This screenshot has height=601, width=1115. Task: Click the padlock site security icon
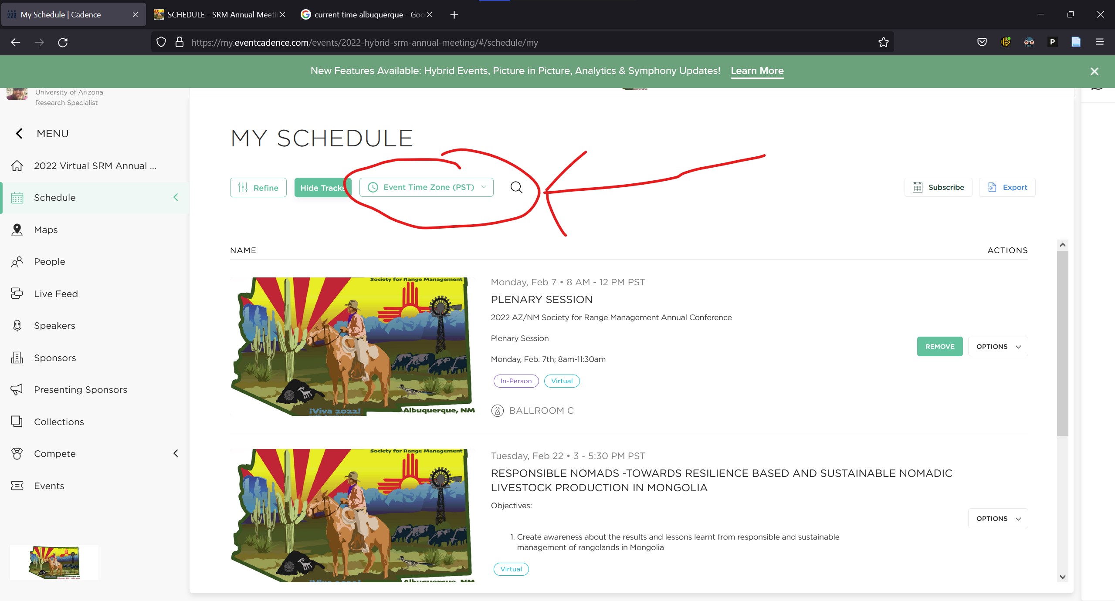pos(179,42)
